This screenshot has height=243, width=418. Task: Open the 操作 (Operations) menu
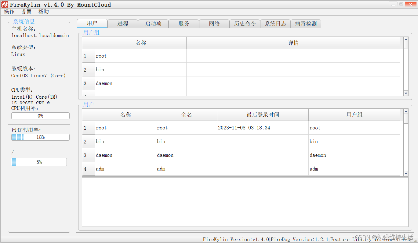[x=9, y=12]
